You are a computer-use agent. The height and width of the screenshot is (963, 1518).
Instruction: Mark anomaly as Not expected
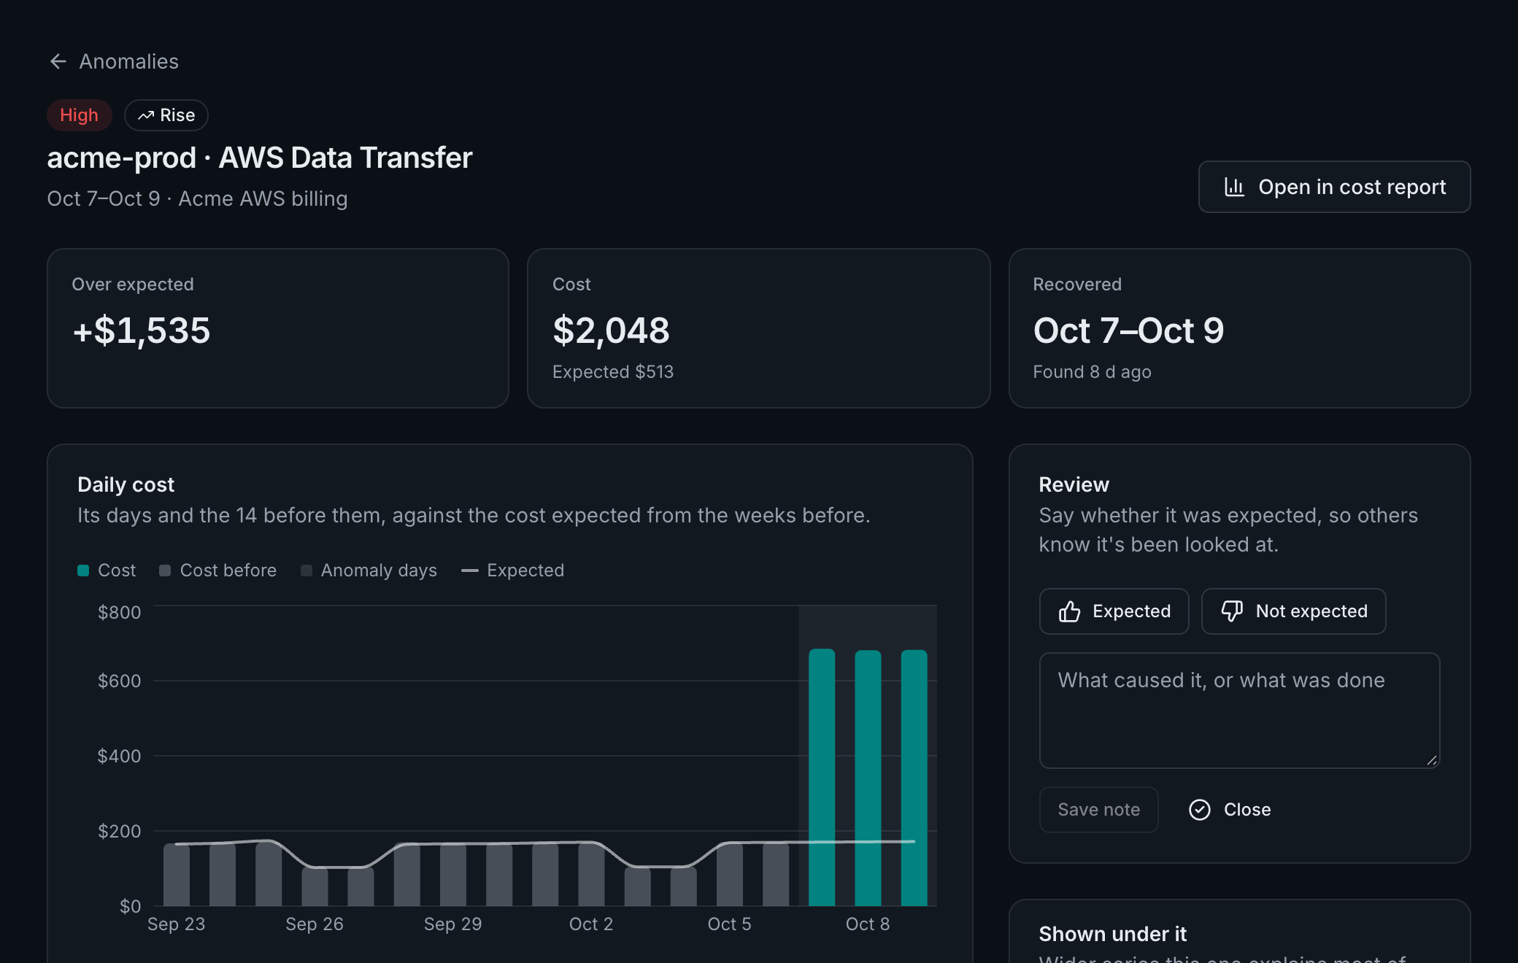point(1293,611)
